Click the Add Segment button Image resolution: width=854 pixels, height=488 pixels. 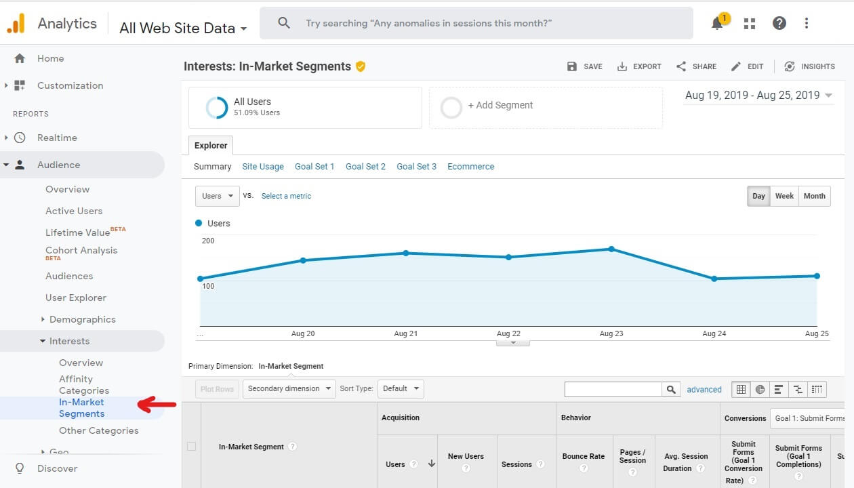502,106
